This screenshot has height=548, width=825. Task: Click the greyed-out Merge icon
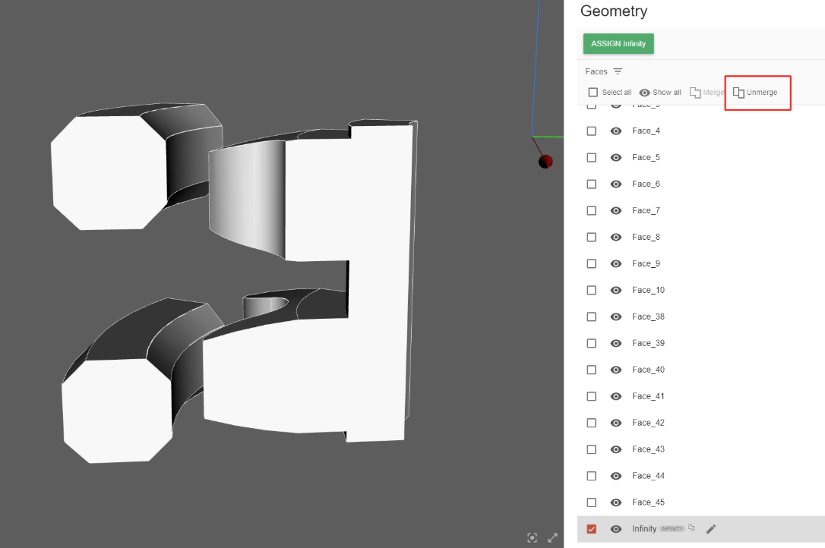pos(695,93)
